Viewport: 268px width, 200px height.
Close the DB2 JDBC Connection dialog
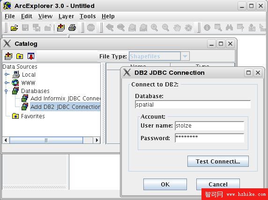click(x=258, y=73)
